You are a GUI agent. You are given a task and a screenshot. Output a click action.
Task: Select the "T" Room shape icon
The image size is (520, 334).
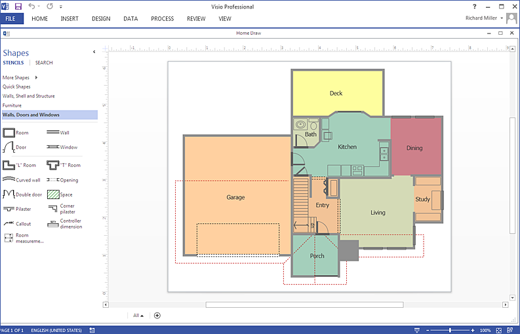point(52,165)
